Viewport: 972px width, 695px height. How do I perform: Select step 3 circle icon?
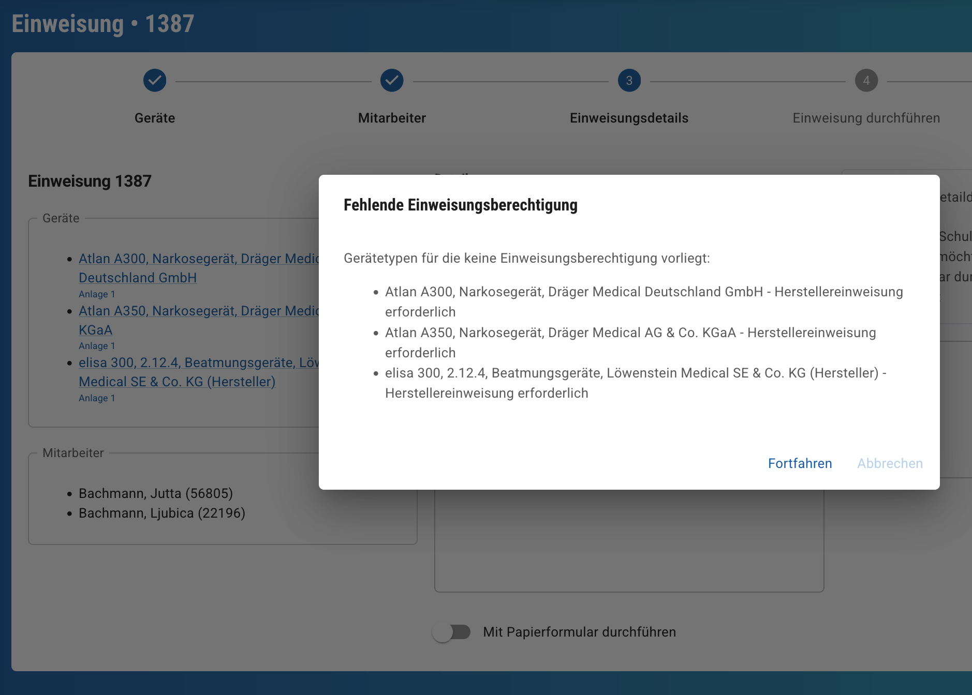(629, 80)
